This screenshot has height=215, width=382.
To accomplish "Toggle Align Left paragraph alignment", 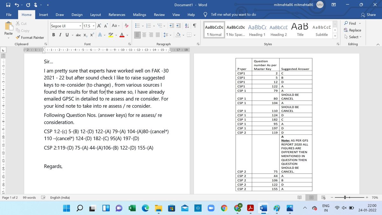I will (x=137, y=35).
